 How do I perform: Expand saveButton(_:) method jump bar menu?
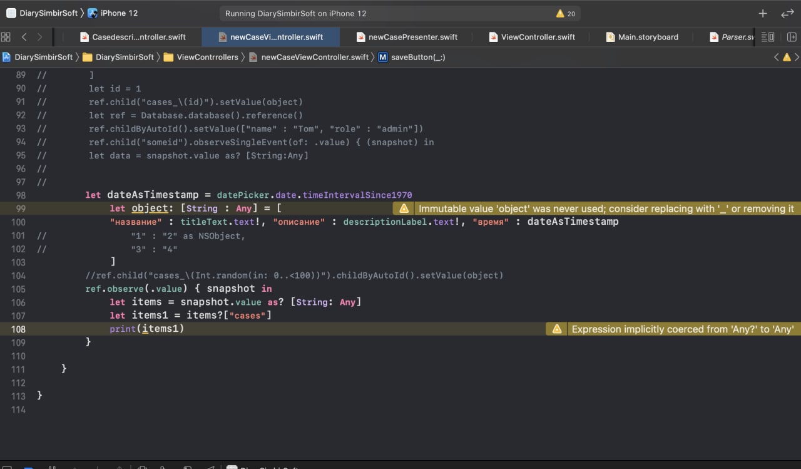click(x=417, y=57)
